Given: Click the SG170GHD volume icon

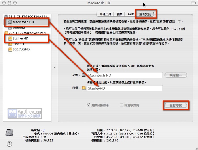Looking at the screenshot, I should pyautogui.click(x=10, y=49).
